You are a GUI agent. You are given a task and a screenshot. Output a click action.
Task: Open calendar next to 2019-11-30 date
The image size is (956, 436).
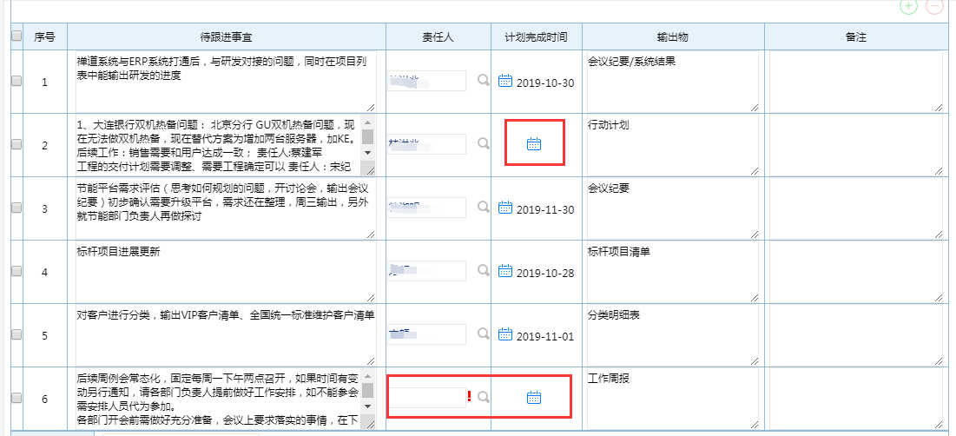pos(505,208)
